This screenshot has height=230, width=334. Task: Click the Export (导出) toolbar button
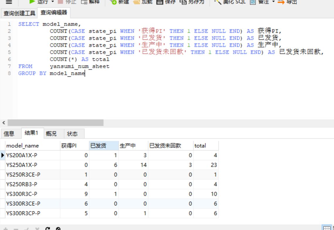coord(287,2)
